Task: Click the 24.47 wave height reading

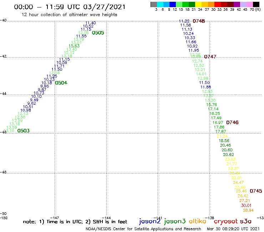Action: point(238,182)
